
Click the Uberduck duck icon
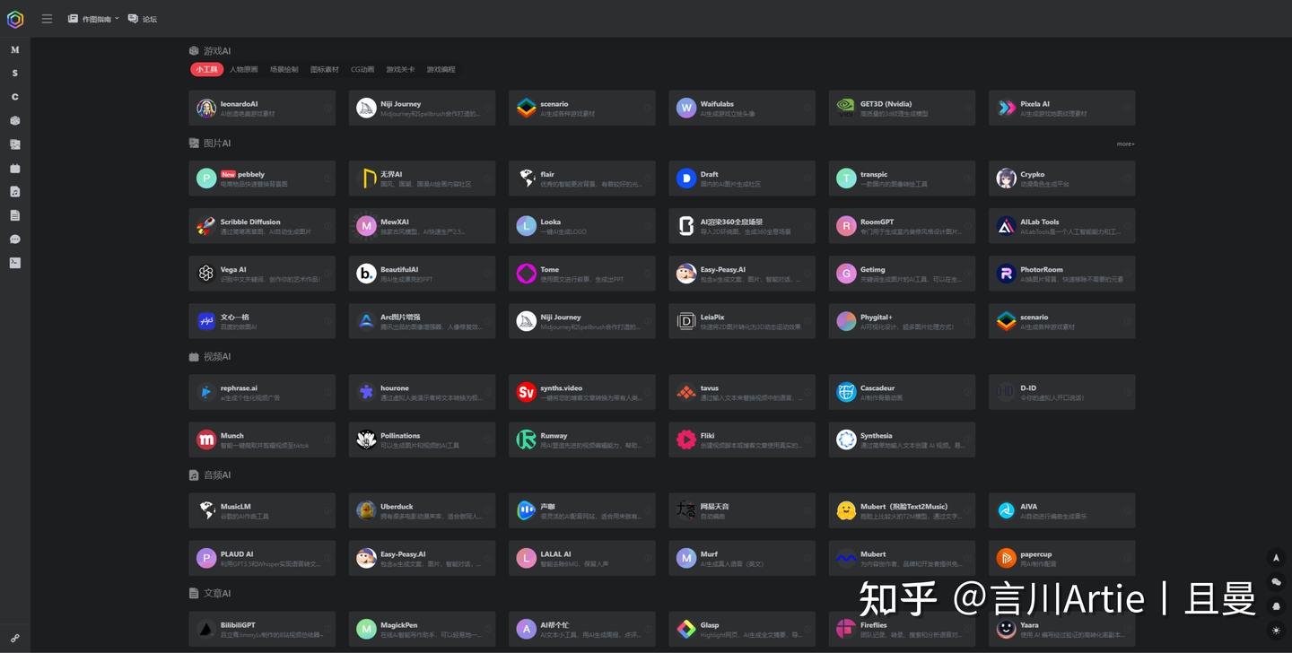366,510
